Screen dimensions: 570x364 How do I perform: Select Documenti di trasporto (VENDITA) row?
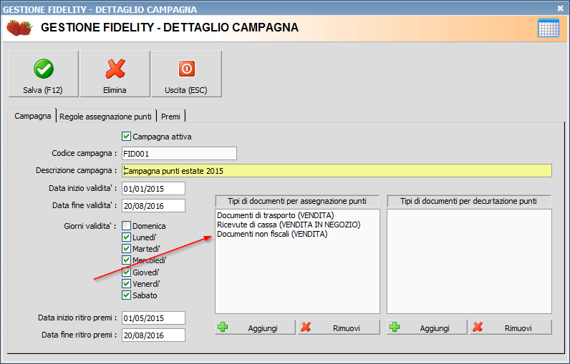275,215
